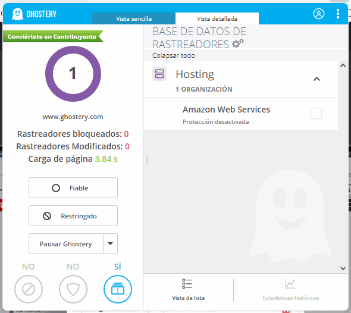Click the Fiable trust button
This screenshot has width=351, height=313.
(x=73, y=188)
